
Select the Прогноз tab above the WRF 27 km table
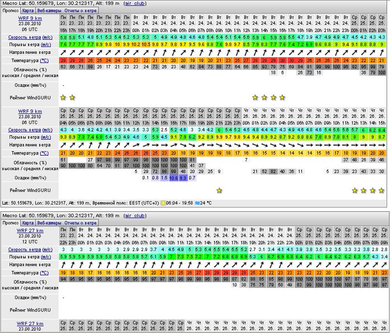[11, 223]
